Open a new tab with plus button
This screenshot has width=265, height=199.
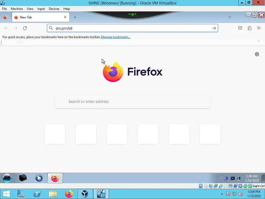point(75,17)
